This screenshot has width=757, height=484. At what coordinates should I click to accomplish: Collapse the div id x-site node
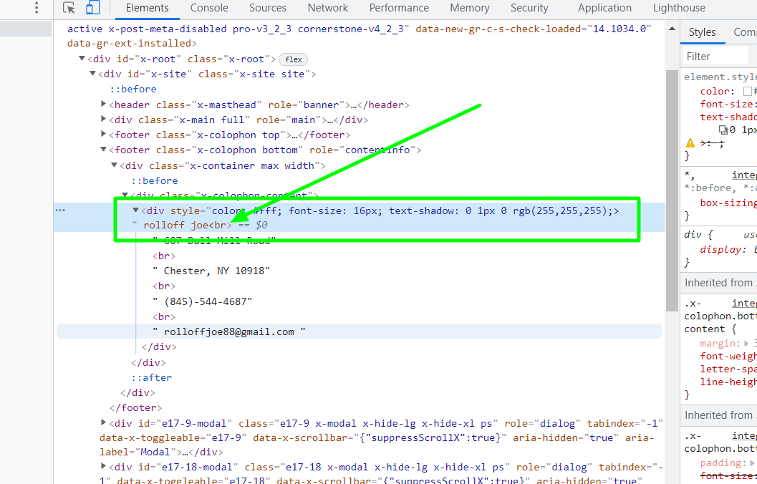93,74
